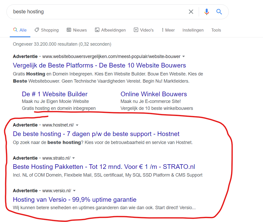This screenshot has height=222, width=263.
Task: Click the websitebouwersvergelijken.com URL text
Action: click(111, 56)
